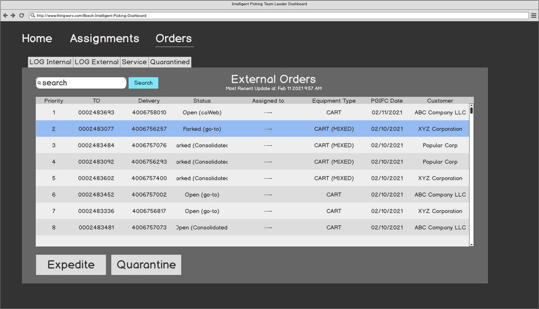Go forward with the browser forward arrow
This screenshot has width=539, height=309.
(x=13, y=15)
